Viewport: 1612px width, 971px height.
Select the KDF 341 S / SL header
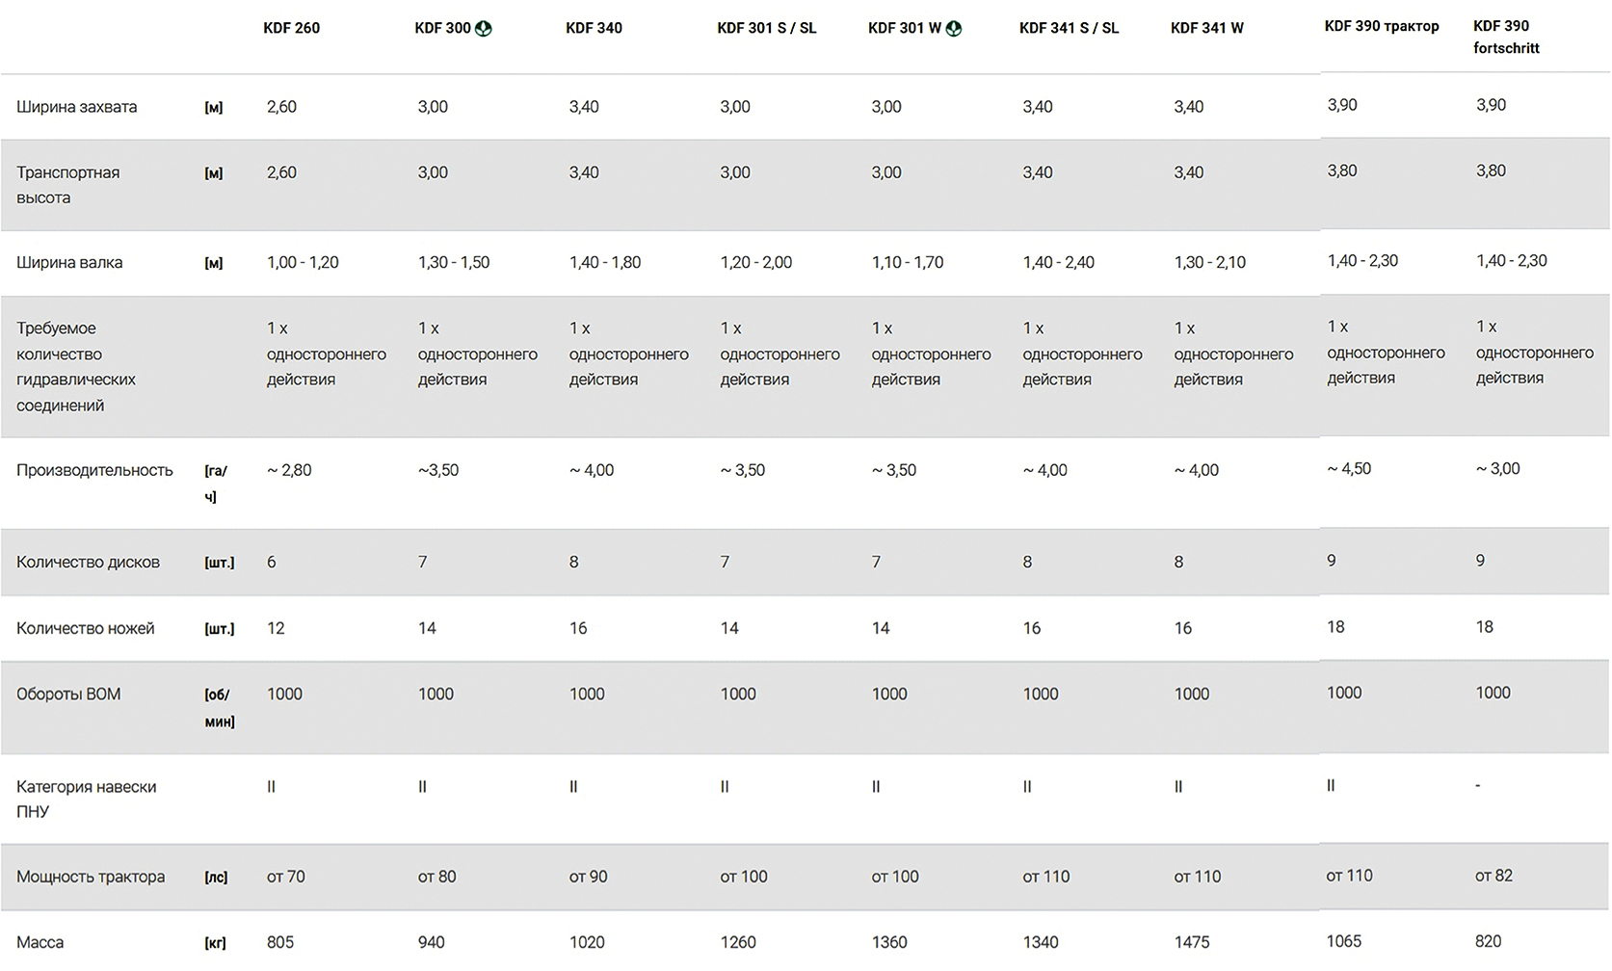coord(1069,28)
